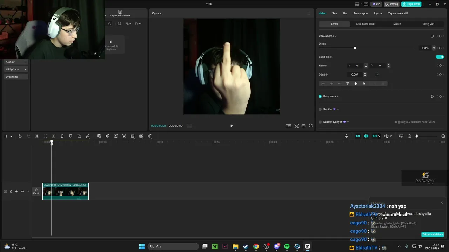This screenshot has width=449, height=252.
Task: Click the zoom in timeline magnifier icon
Action: tap(443, 136)
